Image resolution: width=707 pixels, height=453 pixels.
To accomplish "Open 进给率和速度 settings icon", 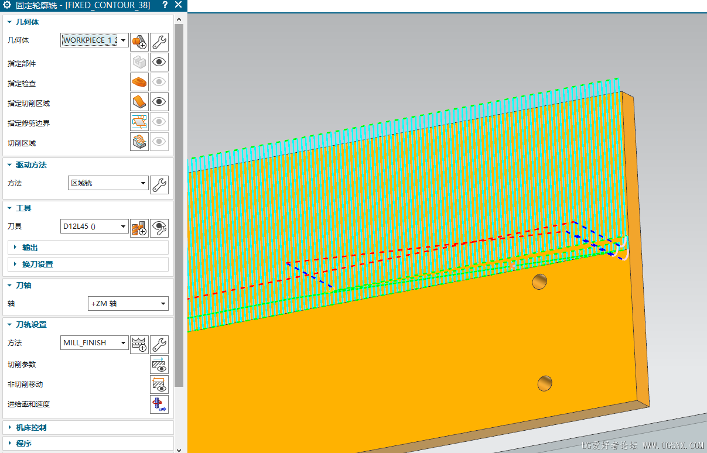I will click(159, 404).
